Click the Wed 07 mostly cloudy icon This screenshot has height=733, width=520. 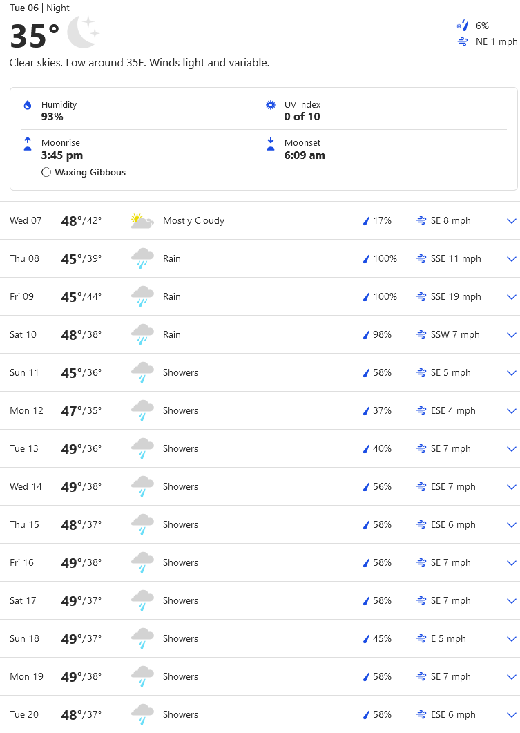(142, 221)
